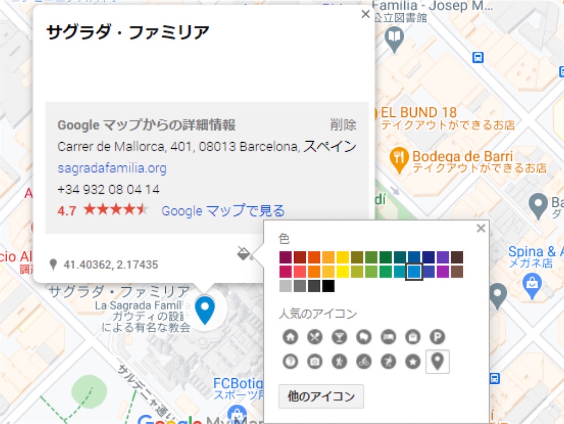This screenshot has height=424, width=564.
Task: Click the Bodega de Barri map label
Action: pos(463,156)
